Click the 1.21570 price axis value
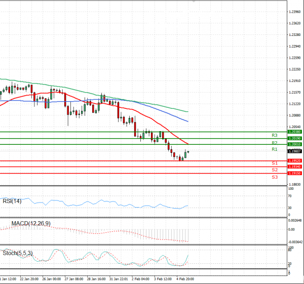Image resolution: width=304 pixels, height=284 pixels. click(295, 93)
